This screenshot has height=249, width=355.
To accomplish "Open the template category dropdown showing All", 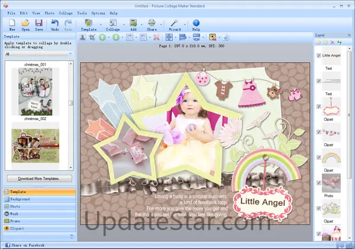I will tap(38, 54).
